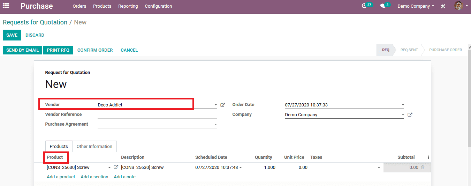
Task: Click the Scheduled Date value on Screw line
Action: click(x=216, y=168)
